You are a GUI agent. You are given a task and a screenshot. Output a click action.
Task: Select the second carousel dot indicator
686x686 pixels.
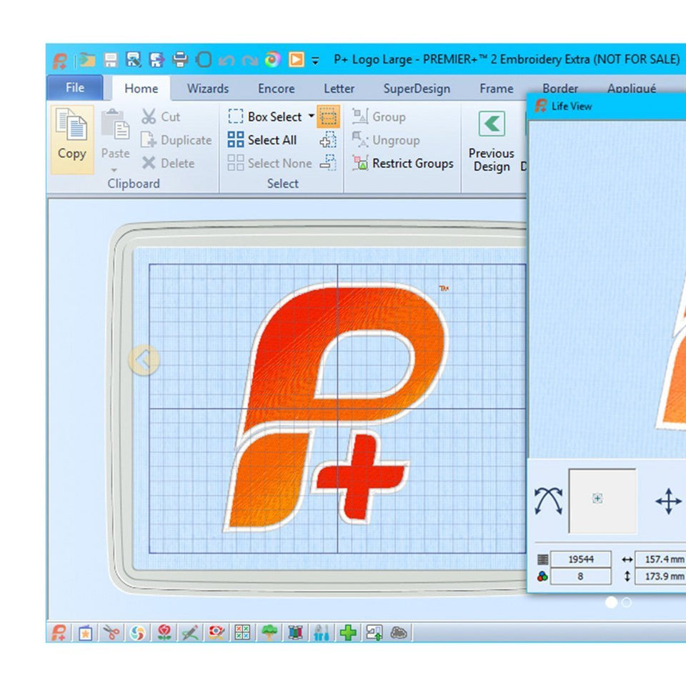[627, 602]
